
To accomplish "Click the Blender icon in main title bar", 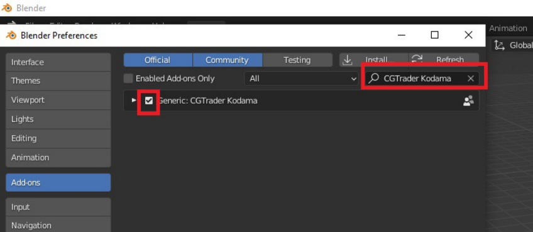I will [6, 8].
